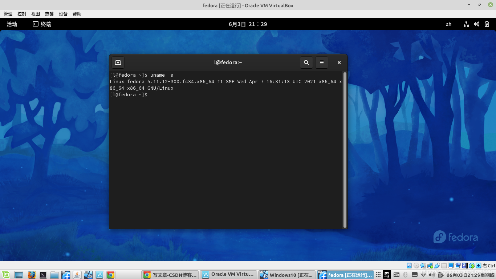Click the terminal window vertical scrollbar

(x=345, y=150)
